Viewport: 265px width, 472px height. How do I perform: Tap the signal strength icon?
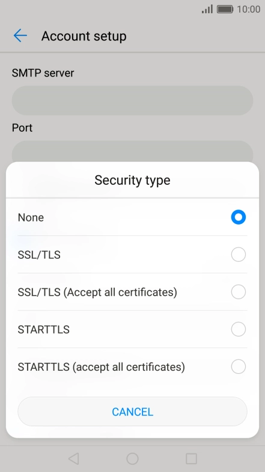tap(207, 9)
